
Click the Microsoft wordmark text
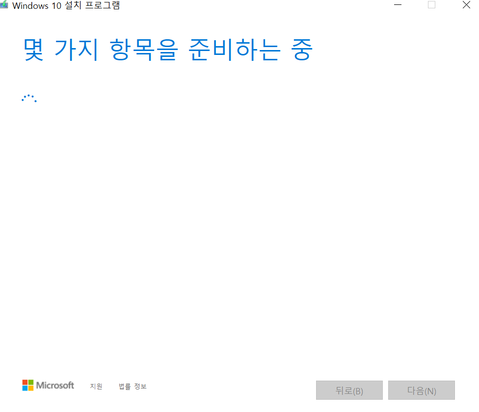coord(55,385)
